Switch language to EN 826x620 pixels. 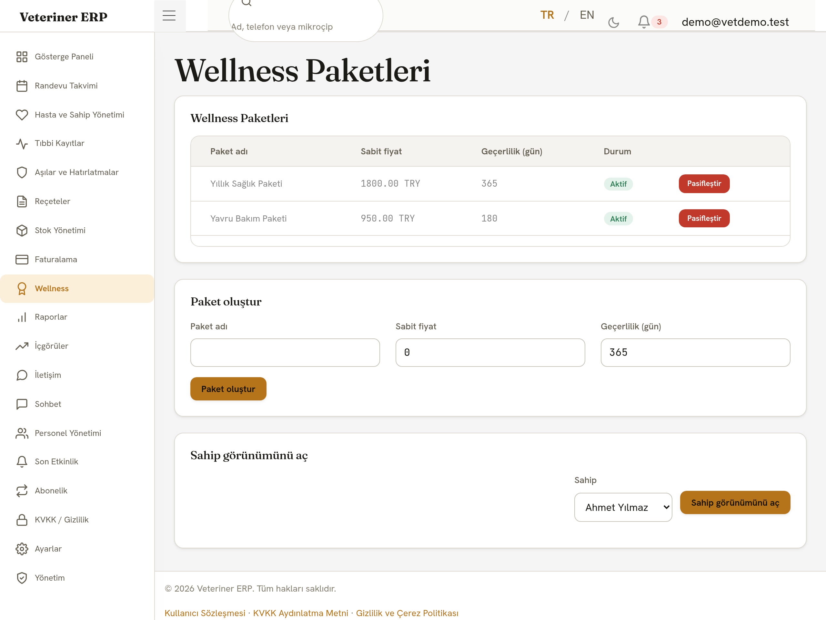click(x=587, y=15)
